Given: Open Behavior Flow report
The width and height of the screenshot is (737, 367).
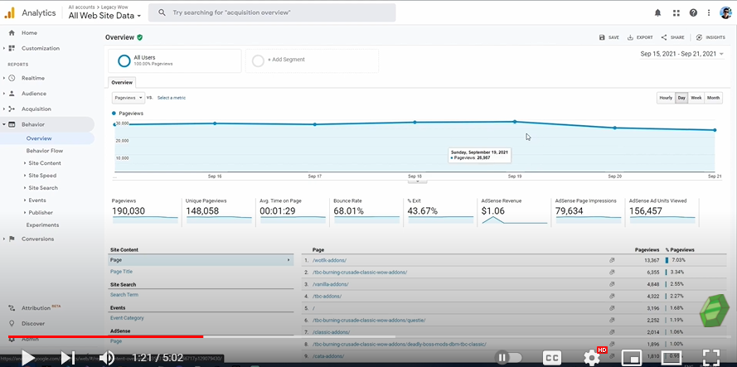Looking at the screenshot, I should tap(45, 151).
